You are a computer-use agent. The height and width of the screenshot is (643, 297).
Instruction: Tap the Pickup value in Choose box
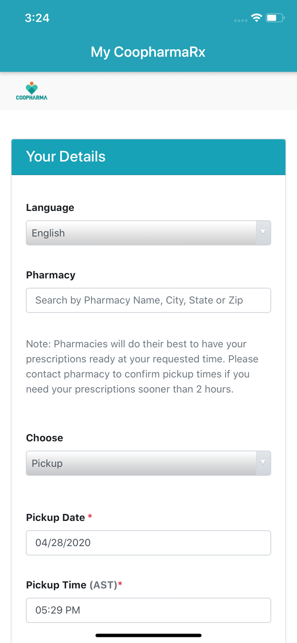[x=47, y=463]
